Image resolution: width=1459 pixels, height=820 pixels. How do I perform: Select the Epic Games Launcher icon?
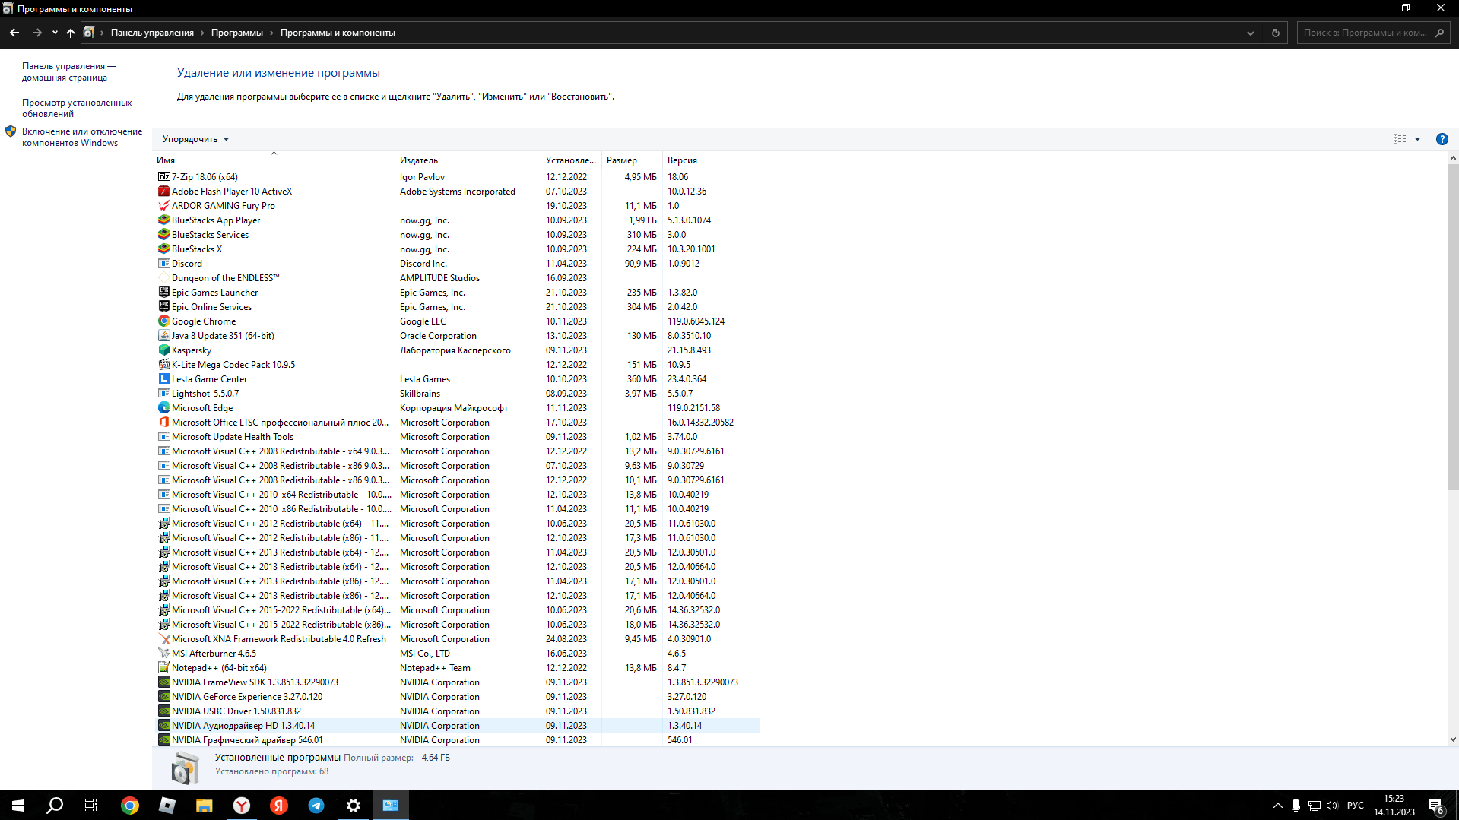(163, 293)
